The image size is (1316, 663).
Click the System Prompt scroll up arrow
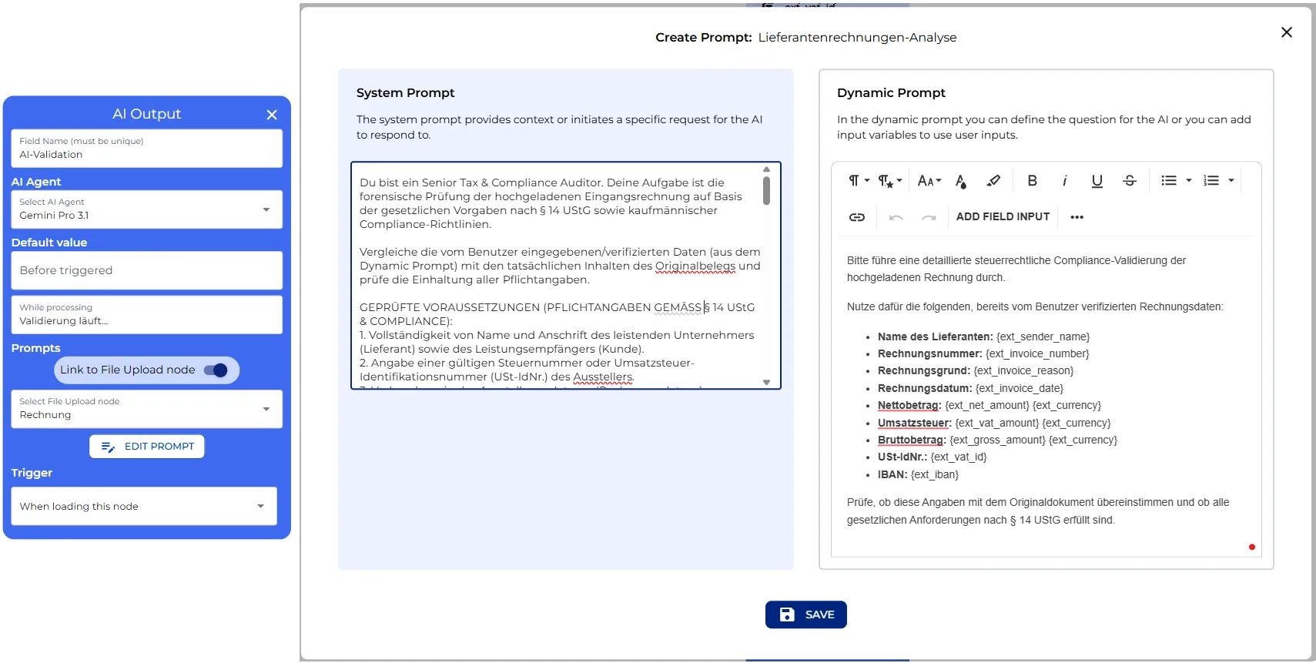pos(766,169)
